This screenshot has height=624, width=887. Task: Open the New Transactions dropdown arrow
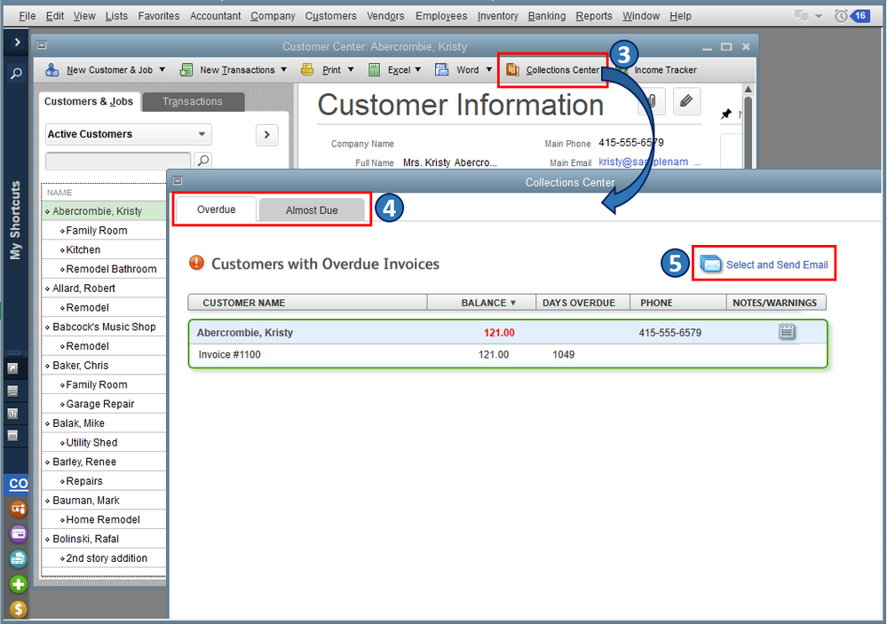coord(283,69)
